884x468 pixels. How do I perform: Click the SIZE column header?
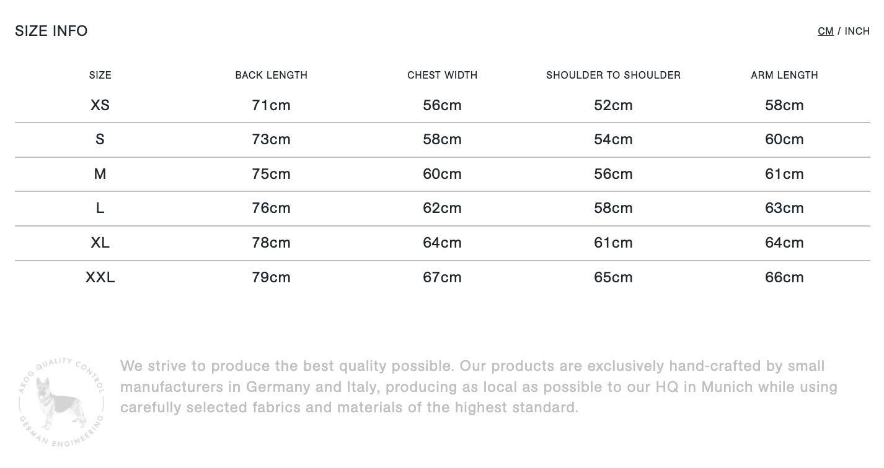[100, 75]
